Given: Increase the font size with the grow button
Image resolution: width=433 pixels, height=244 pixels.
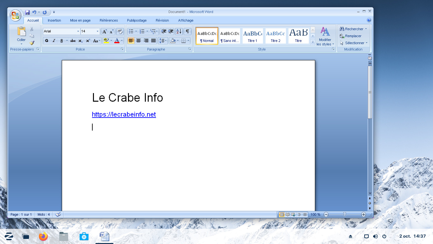Looking at the screenshot, I should (x=104, y=31).
